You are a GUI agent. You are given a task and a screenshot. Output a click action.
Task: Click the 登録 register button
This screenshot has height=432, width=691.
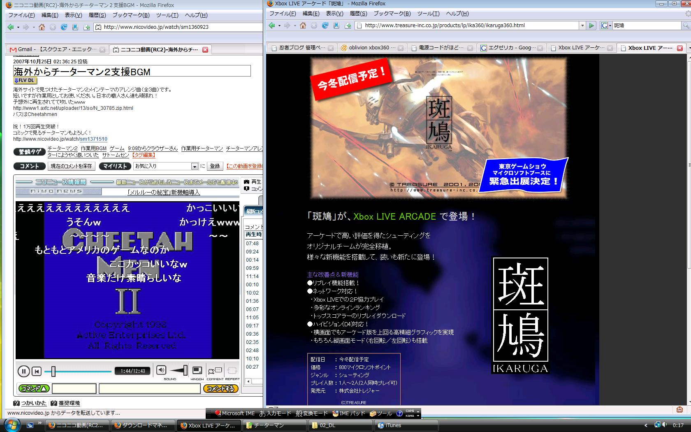(x=215, y=166)
